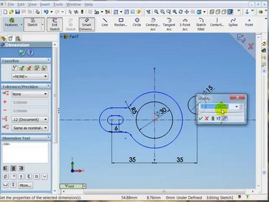The width and height of the screenshot is (269, 202).
Task: Toggle right justify for dimension text
Action: (21, 168)
